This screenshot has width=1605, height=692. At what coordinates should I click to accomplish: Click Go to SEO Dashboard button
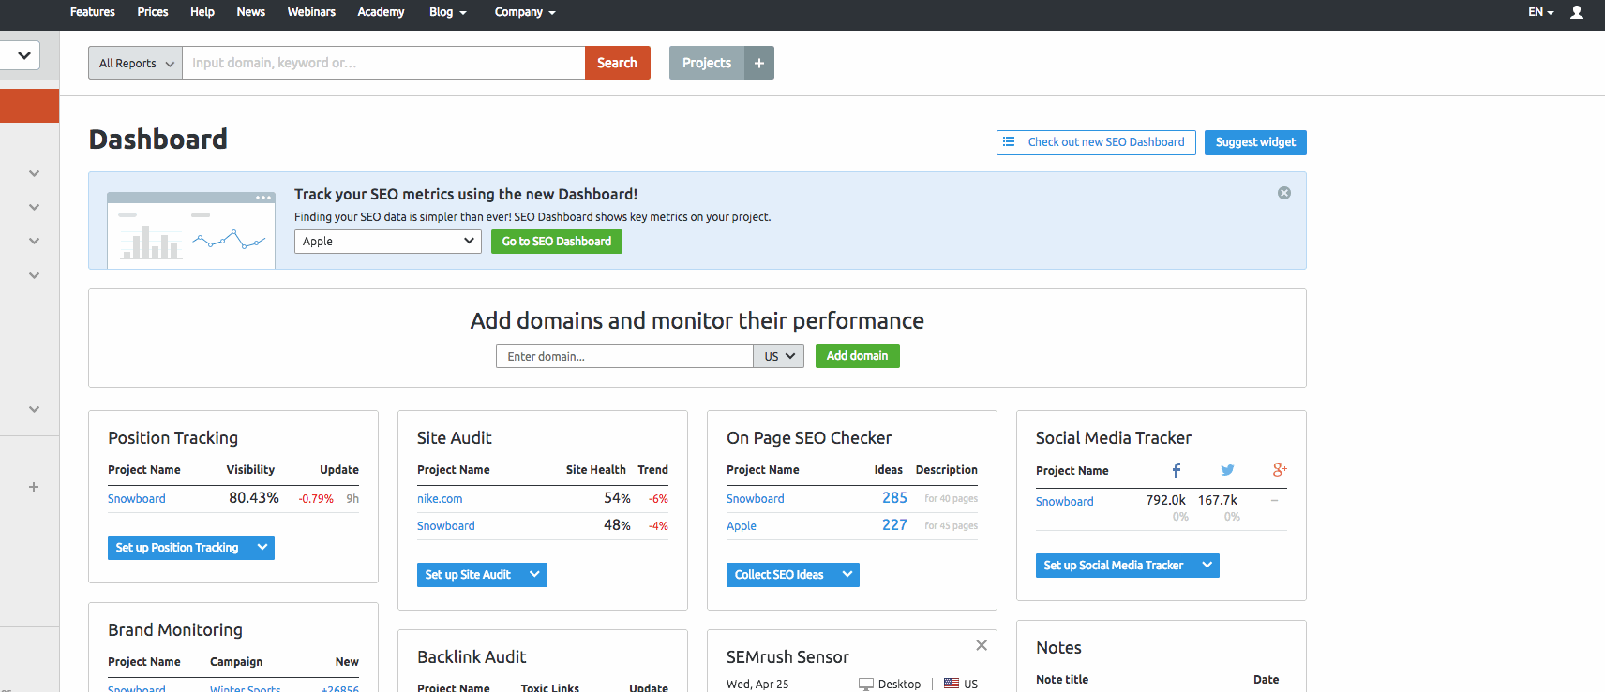coord(557,242)
